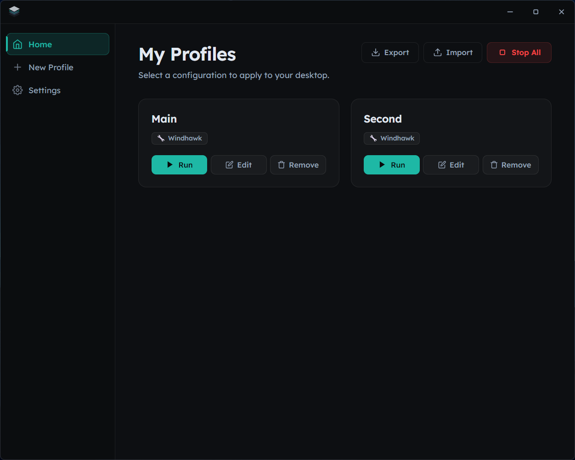Viewport: 575px width, 460px height.
Task: Click the Second profile title
Action: click(383, 119)
